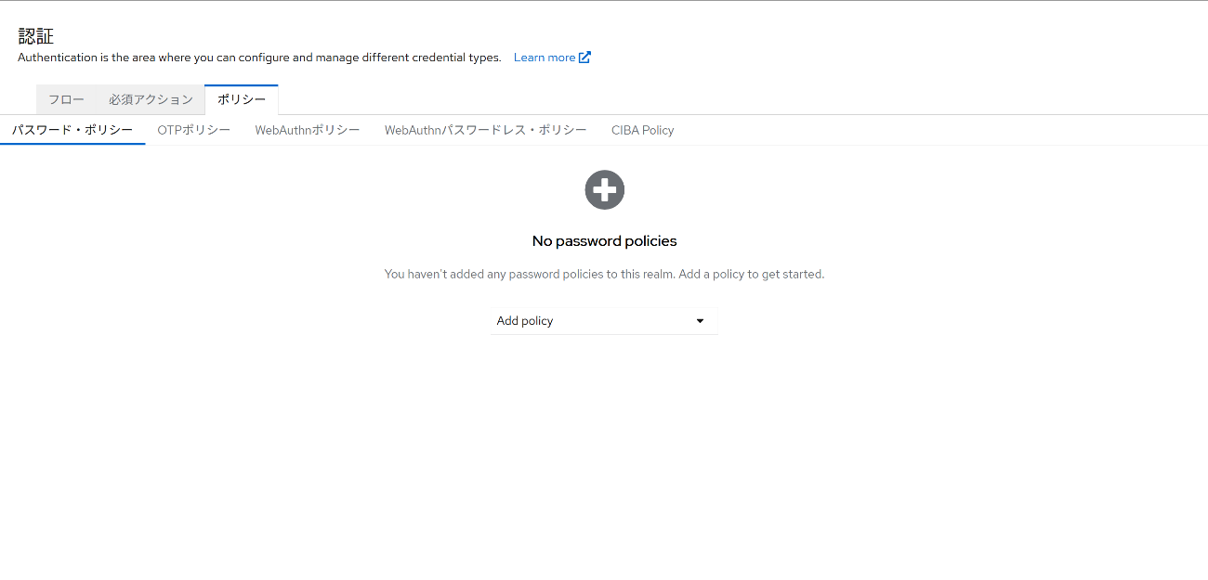Click the gray plus circle icon
Viewport: 1208px width, 580px height.
pyautogui.click(x=604, y=190)
